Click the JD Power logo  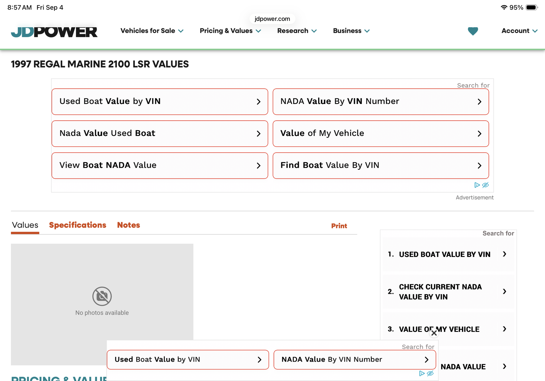tap(54, 32)
